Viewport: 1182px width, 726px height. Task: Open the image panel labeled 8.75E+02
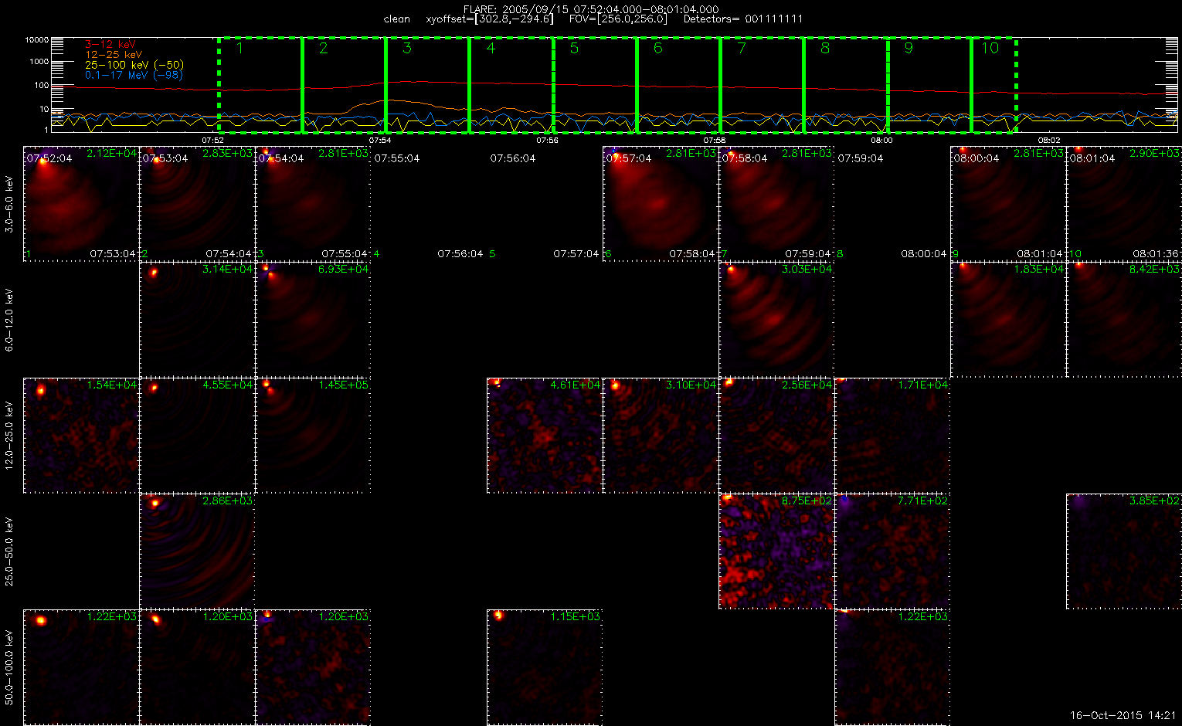click(x=776, y=551)
